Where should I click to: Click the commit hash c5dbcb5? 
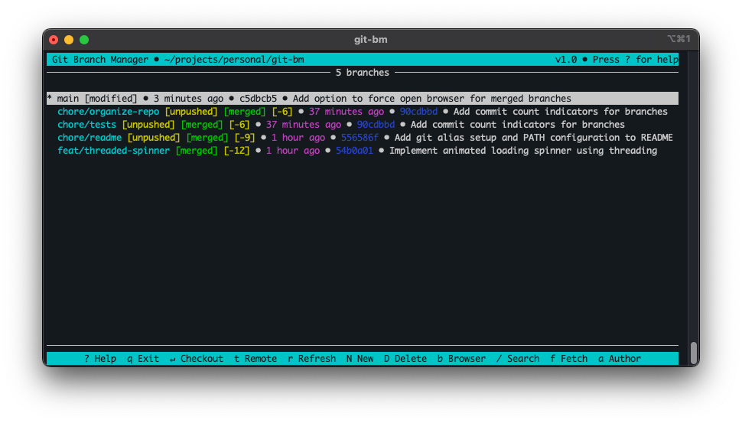[x=258, y=99]
